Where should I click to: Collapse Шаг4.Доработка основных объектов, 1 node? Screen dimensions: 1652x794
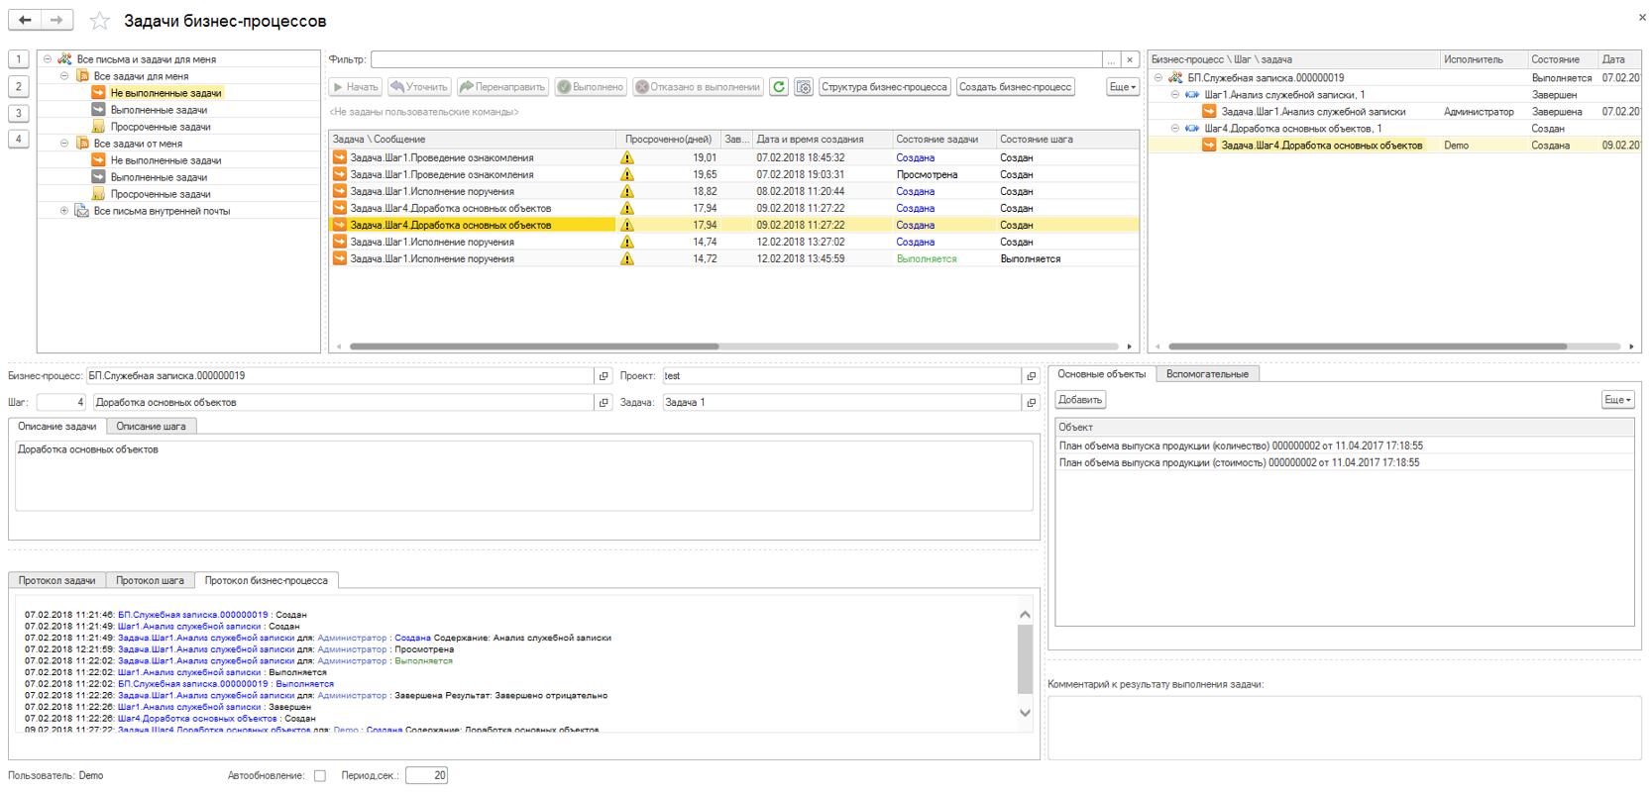point(1175,129)
